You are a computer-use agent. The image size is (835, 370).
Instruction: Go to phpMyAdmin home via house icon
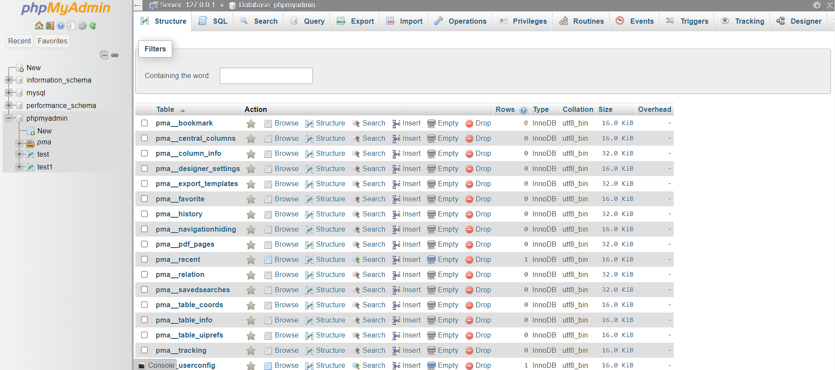tap(39, 25)
